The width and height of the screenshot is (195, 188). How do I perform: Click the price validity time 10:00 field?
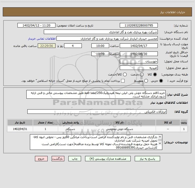[100, 54]
